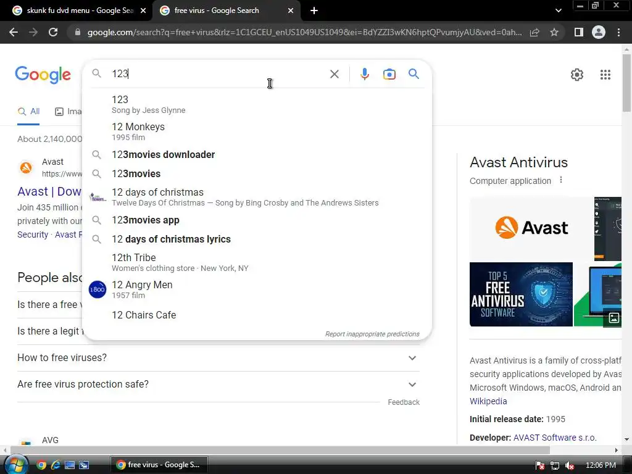The width and height of the screenshot is (632, 474).
Task: Start voice search with the microphone icon
Action: coord(365,74)
